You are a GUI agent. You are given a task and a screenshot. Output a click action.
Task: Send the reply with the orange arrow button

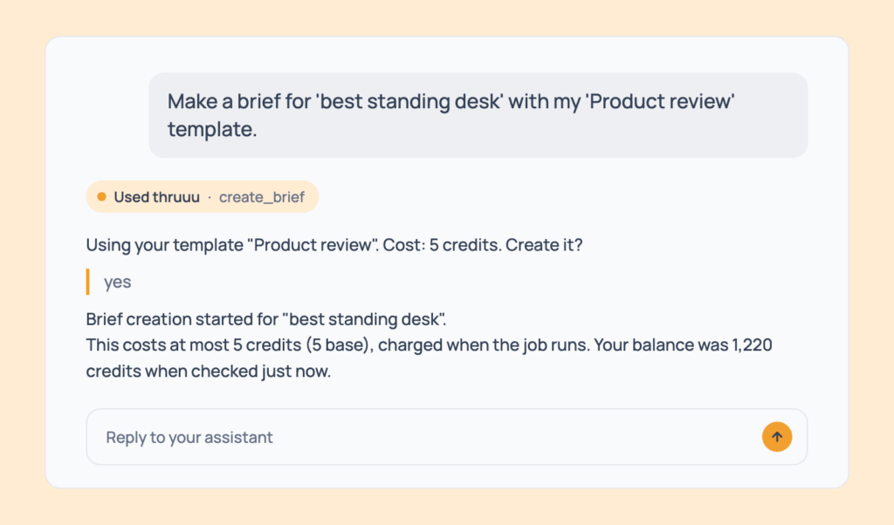point(776,437)
